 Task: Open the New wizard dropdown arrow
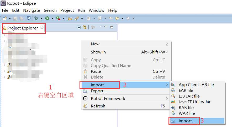(10, 18)
